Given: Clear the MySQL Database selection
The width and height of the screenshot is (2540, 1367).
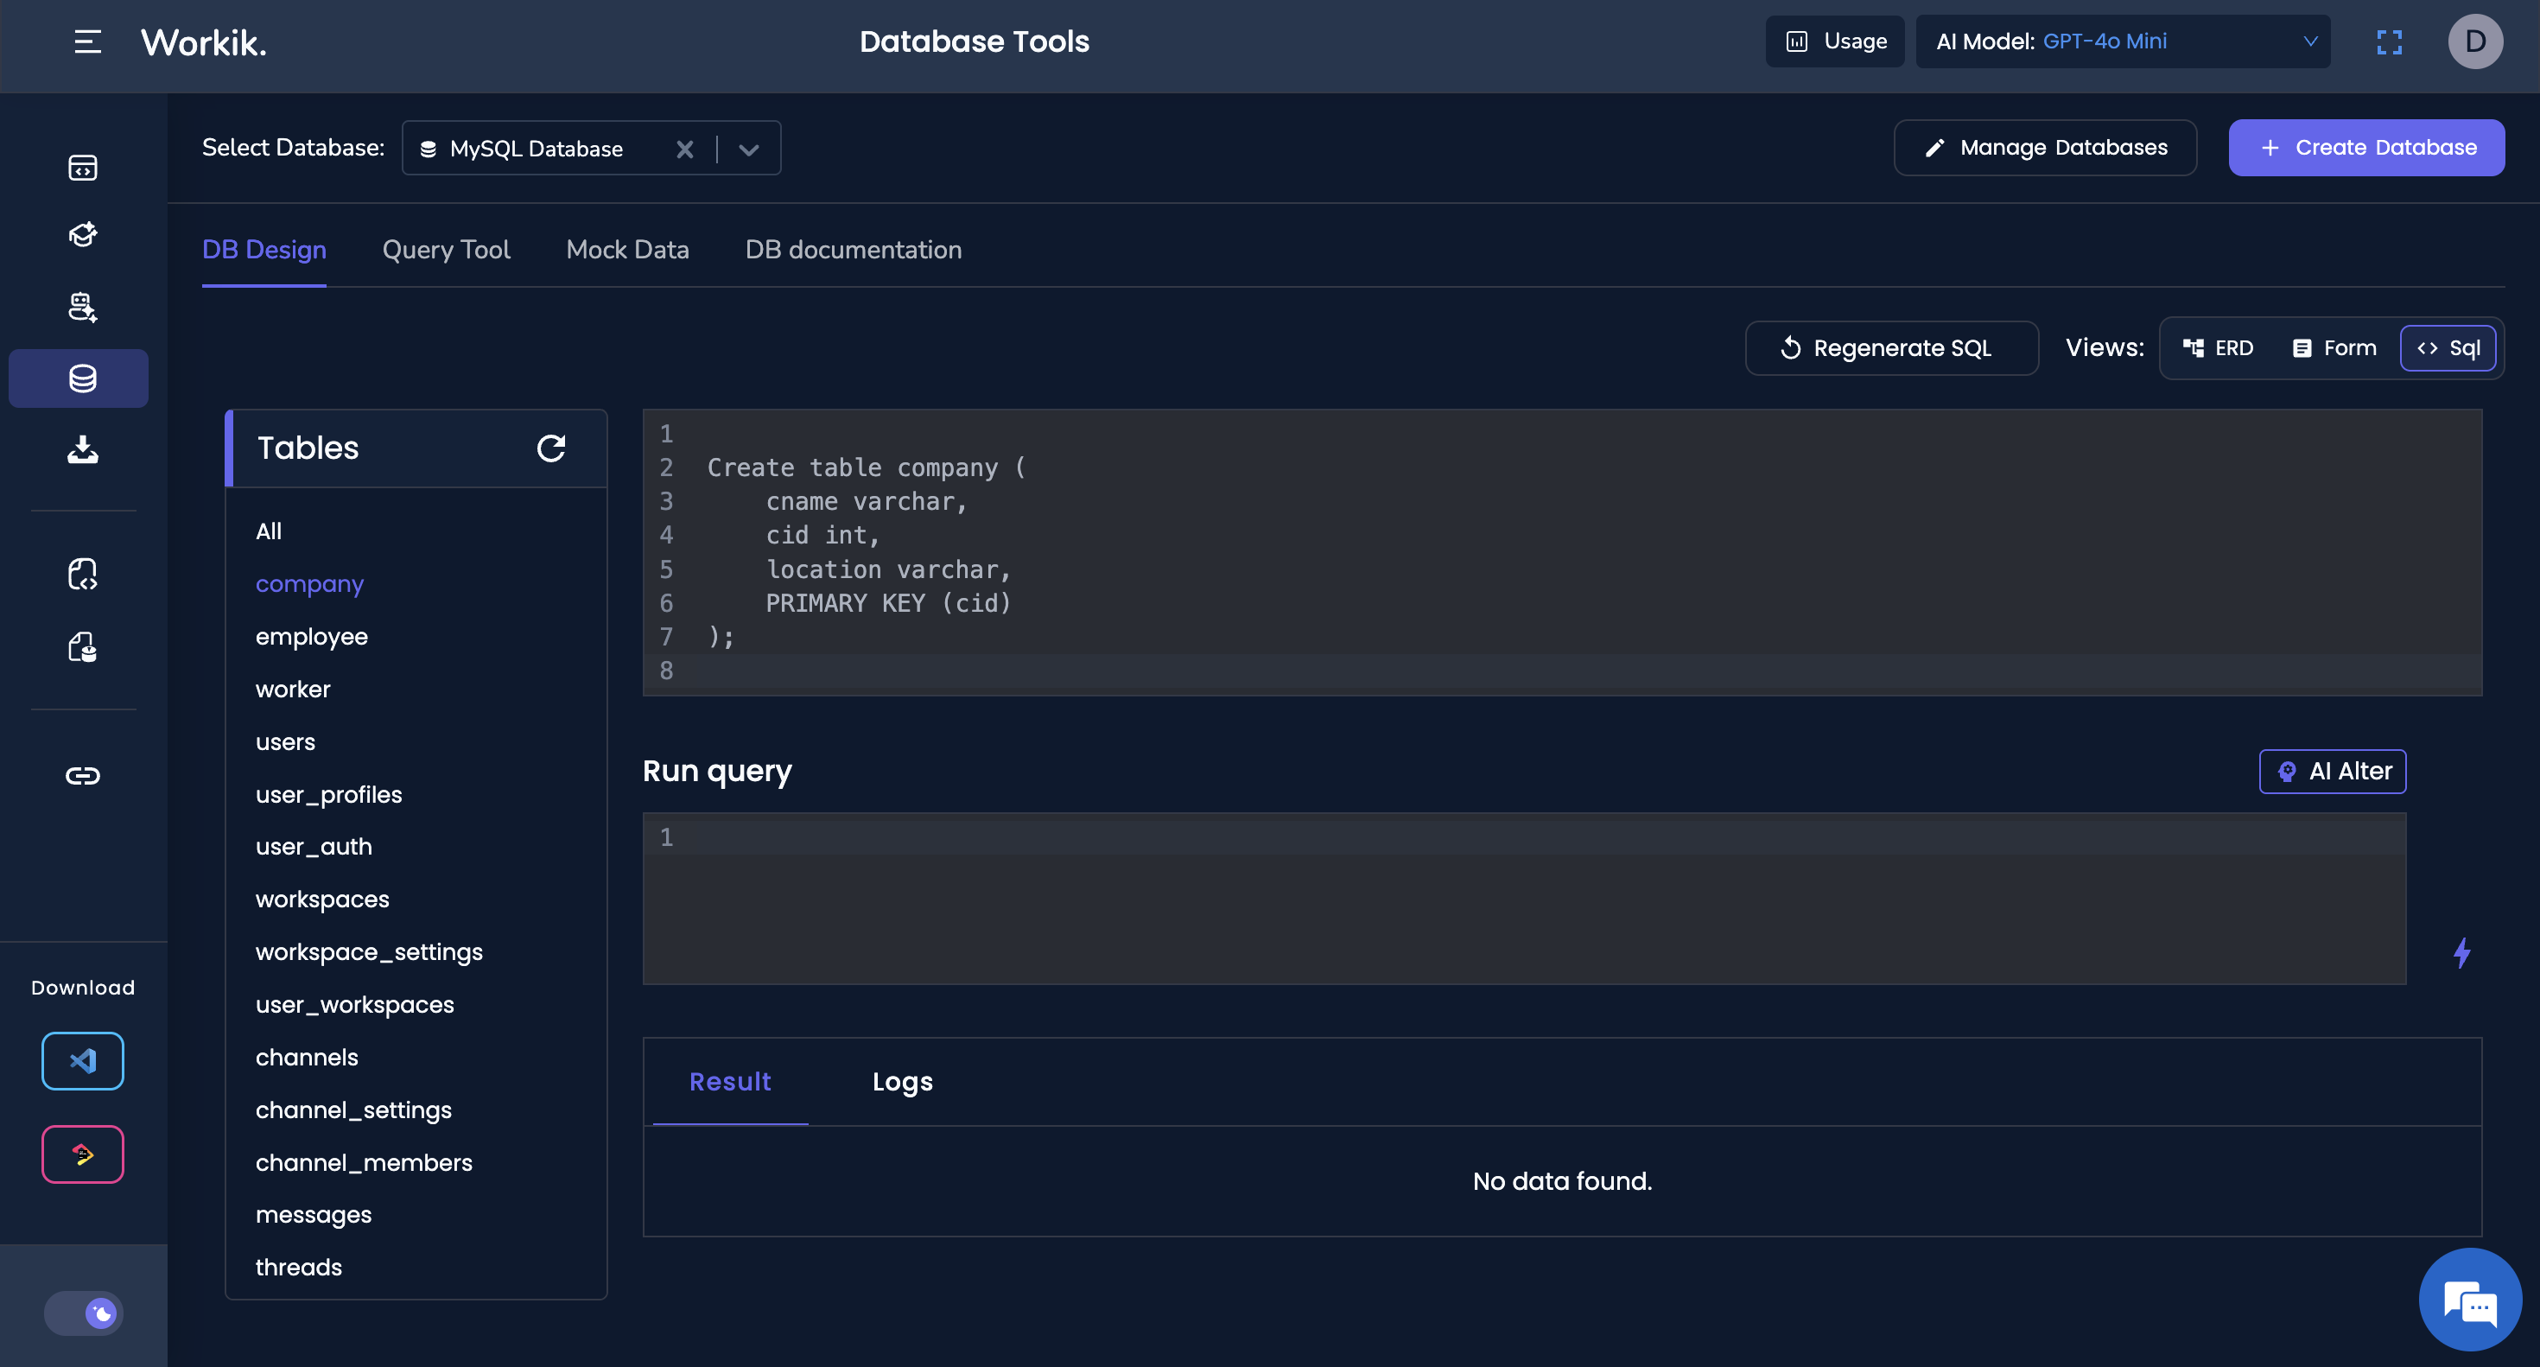Looking at the screenshot, I should click(x=684, y=149).
